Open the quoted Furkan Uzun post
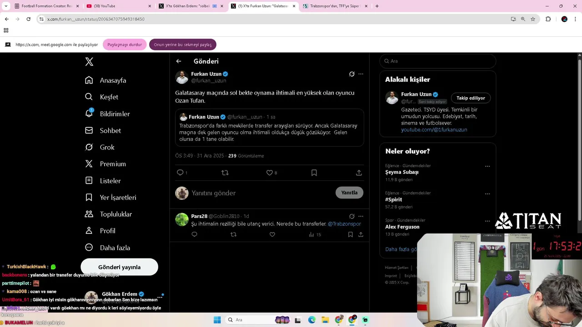The image size is (582, 327). pyautogui.click(x=270, y=128)
